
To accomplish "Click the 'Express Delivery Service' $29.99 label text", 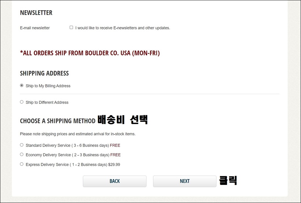I will point(73,165).
